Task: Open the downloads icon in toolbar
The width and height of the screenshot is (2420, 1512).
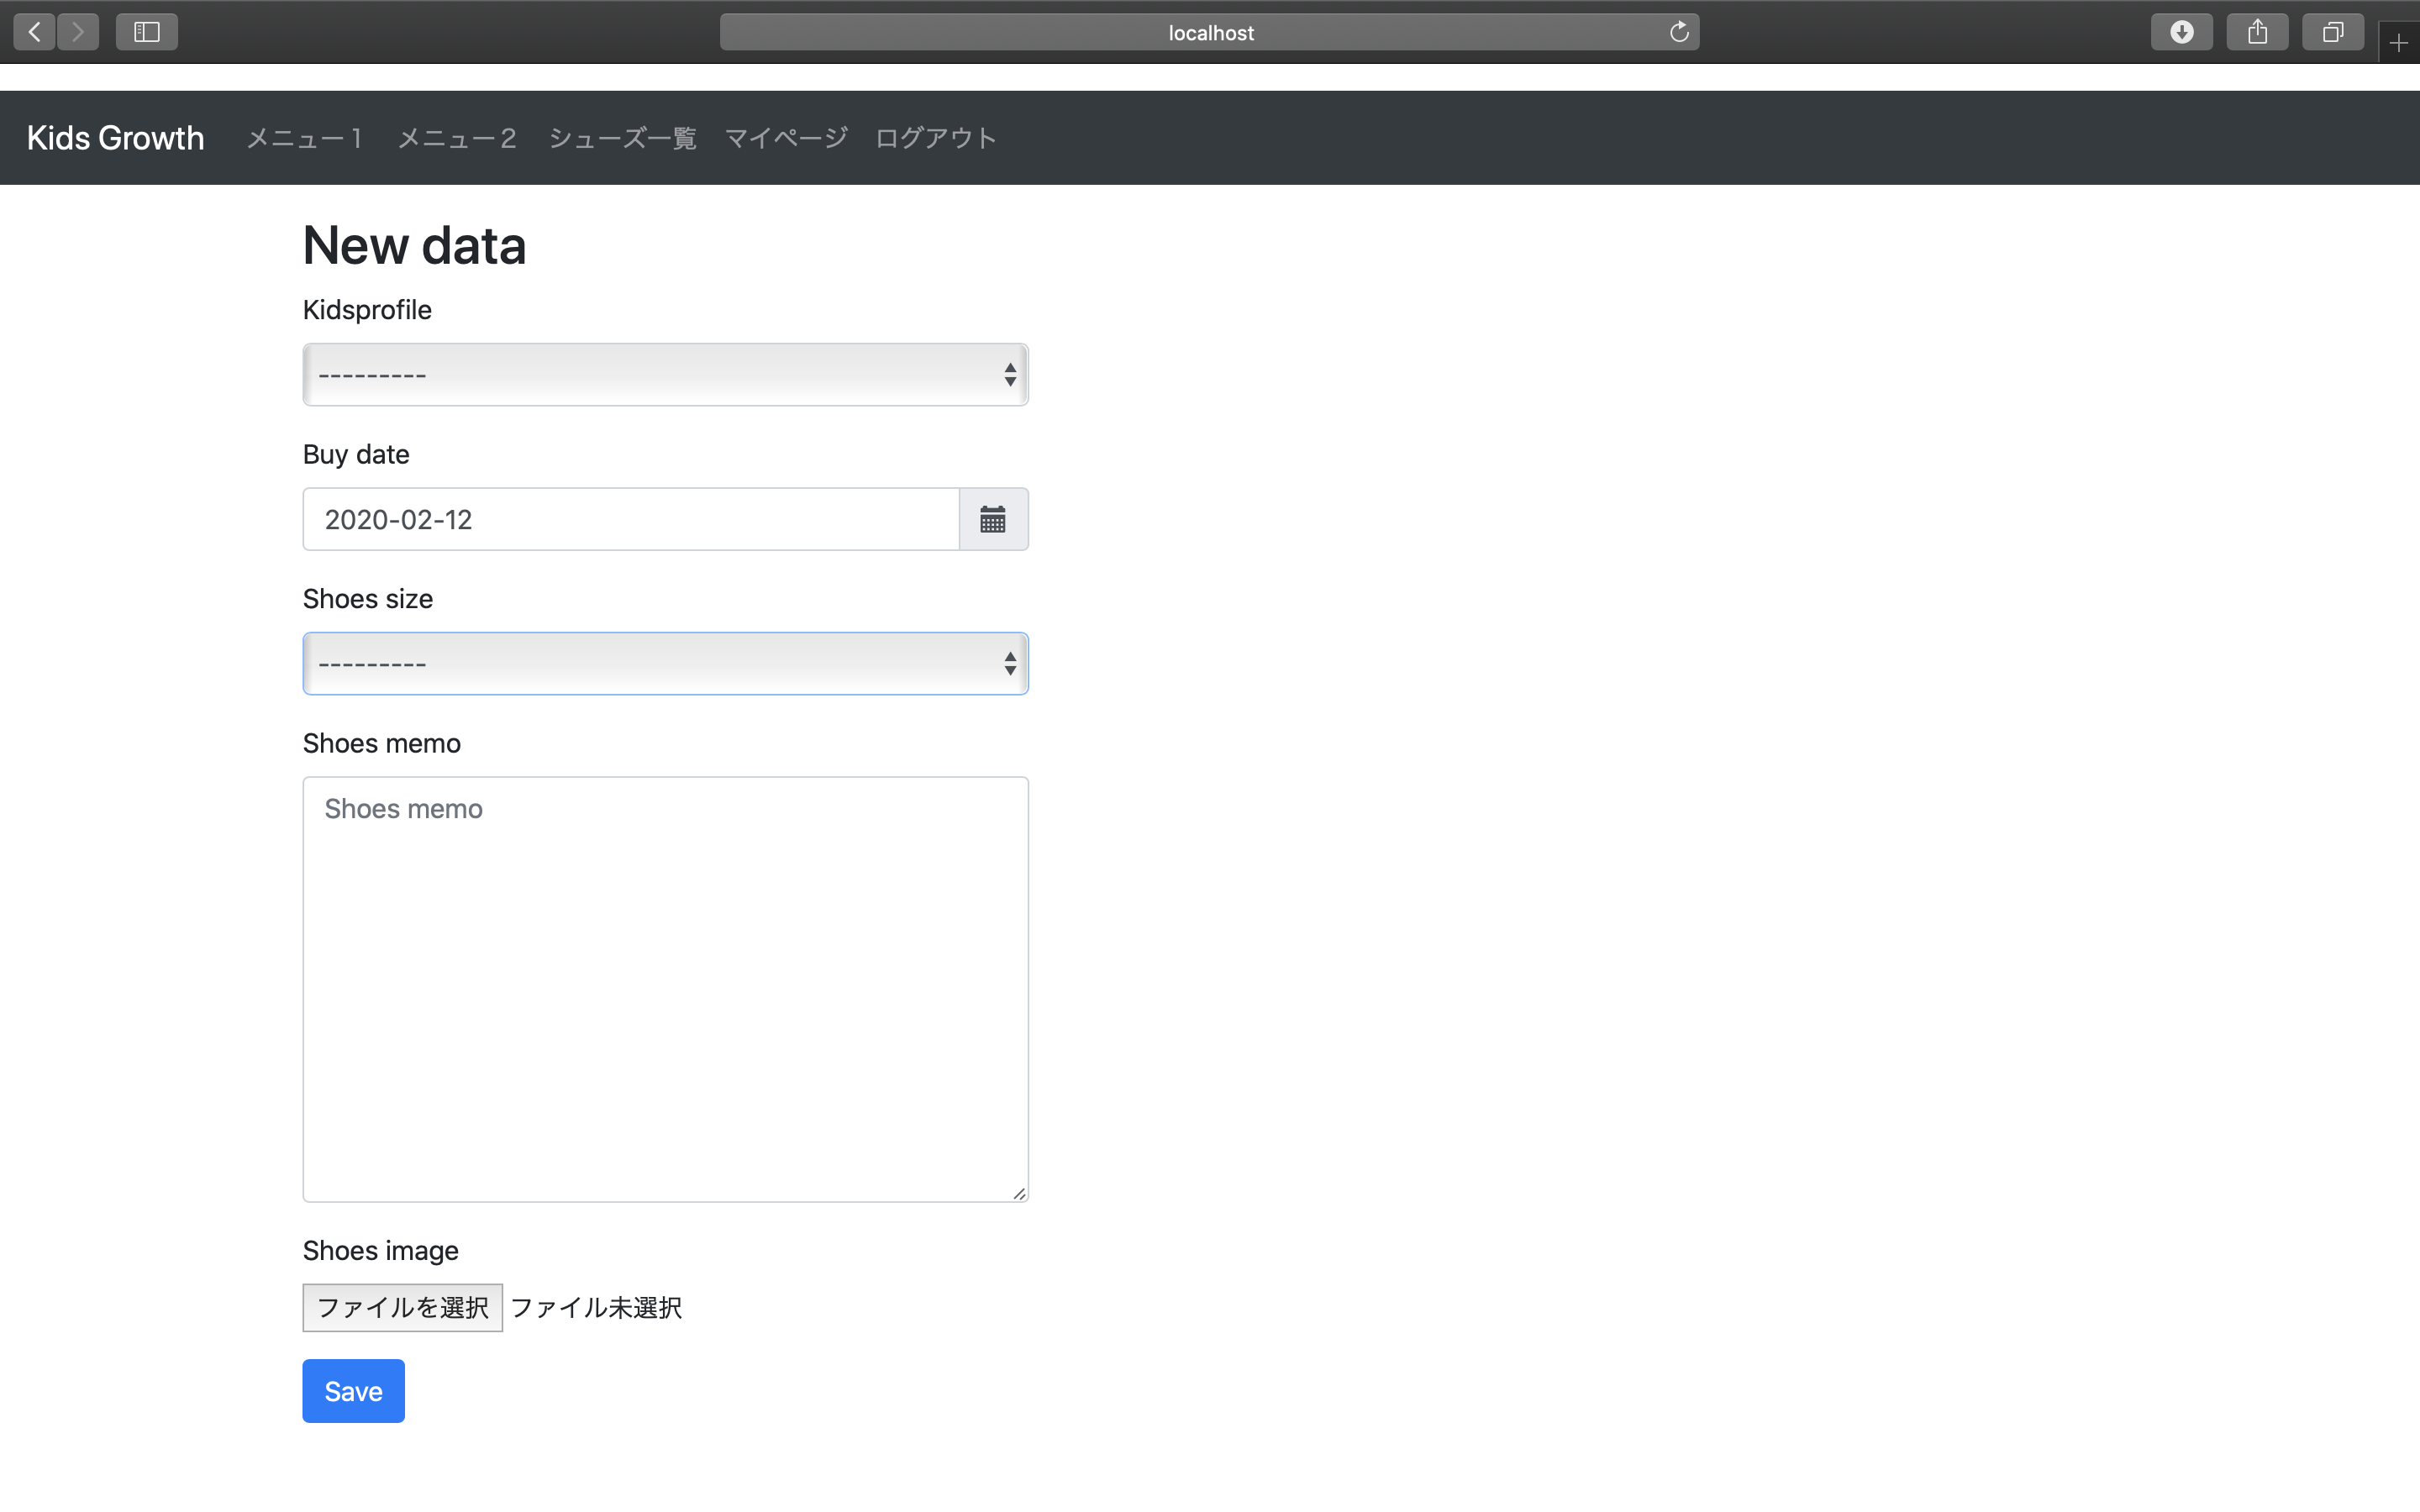Action: [x=2181, y=32]
